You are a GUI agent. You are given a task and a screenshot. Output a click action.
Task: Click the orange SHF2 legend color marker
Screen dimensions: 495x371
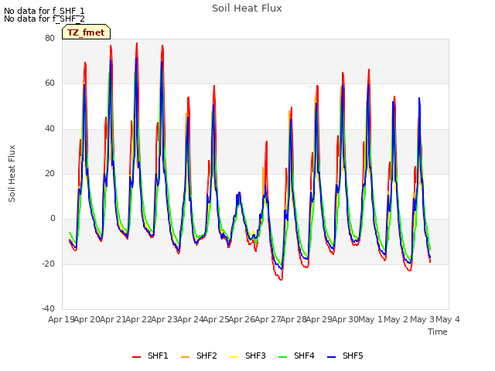(x=186, y=357)
